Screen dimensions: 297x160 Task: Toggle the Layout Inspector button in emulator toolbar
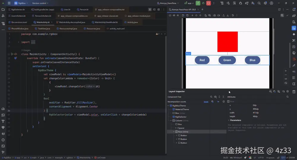pyautogui.click(x=282, y=15)
